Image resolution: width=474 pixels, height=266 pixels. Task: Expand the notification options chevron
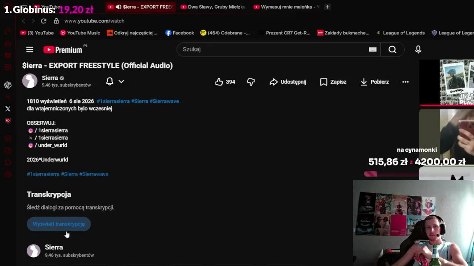tap(121, 81)
